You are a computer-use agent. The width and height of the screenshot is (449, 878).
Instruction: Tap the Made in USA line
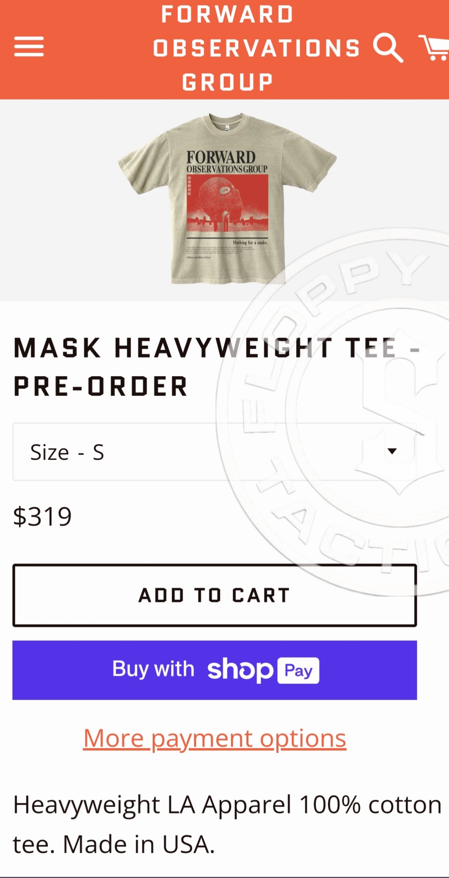[x=139, y=844]
